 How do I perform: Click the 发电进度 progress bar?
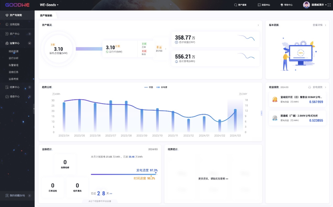point(123,174)
